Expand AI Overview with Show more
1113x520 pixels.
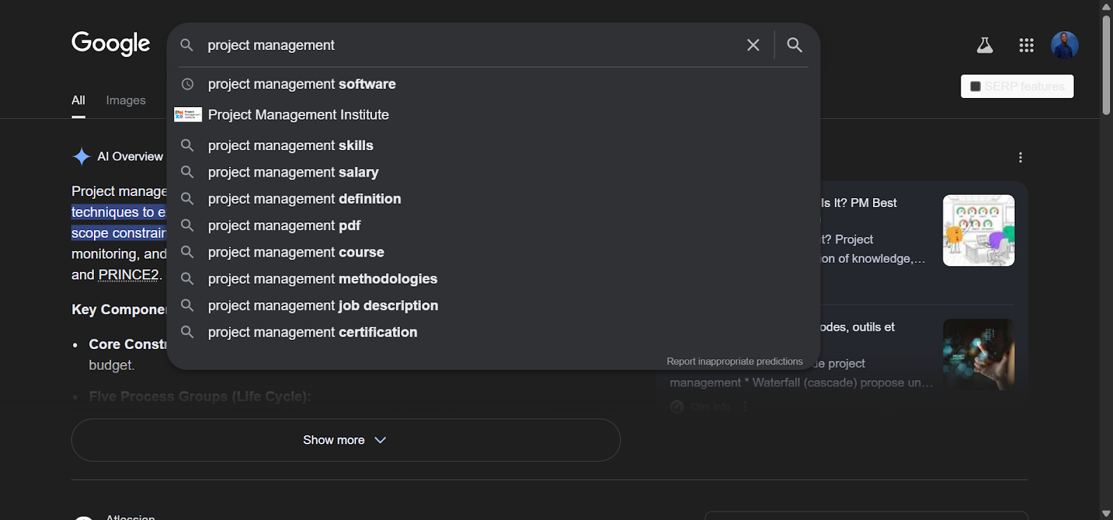coord(346,440)
